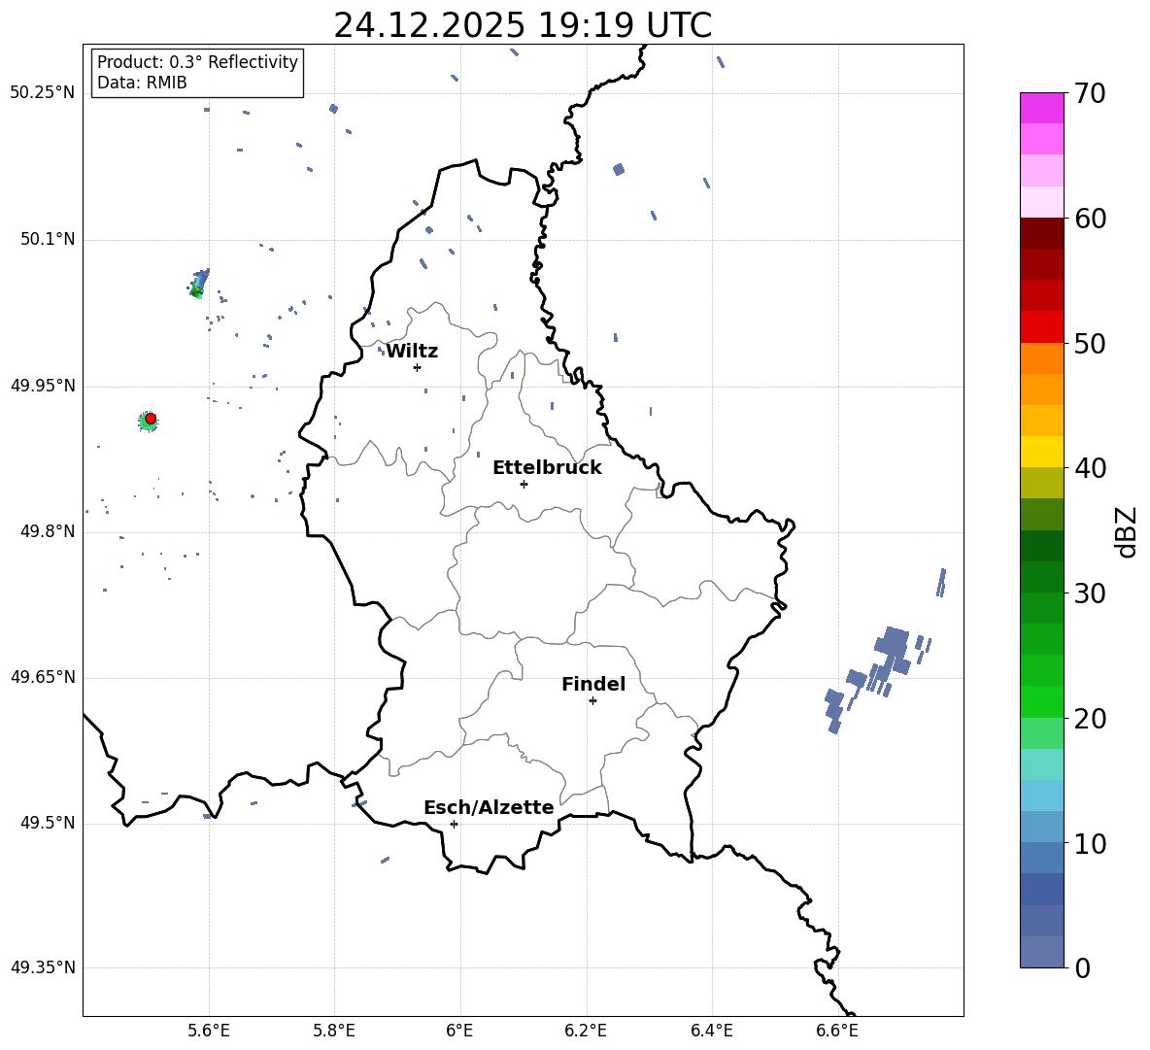Click the 50.1°N latitude label
Screen dimensions: 1150x1050
[x=48, y=239]
